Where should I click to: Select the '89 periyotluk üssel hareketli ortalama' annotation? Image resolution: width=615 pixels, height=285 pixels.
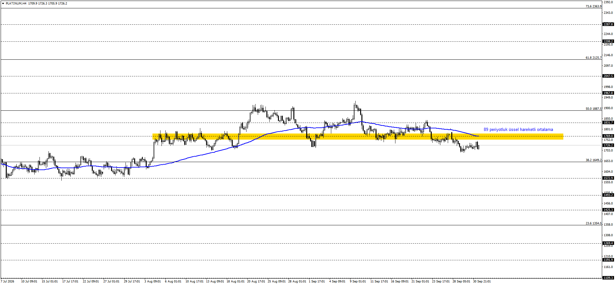(x=518, y=130)
